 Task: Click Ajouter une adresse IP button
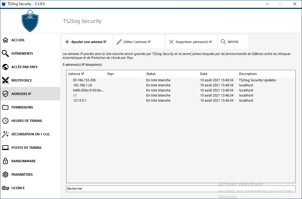87,42
